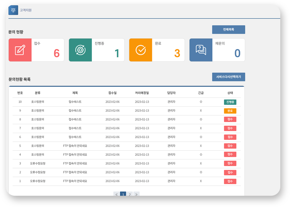Click the blue 재문의 chat icon
Image resolution: width=290 pixels, height=207 pixels.
point(201,50)
